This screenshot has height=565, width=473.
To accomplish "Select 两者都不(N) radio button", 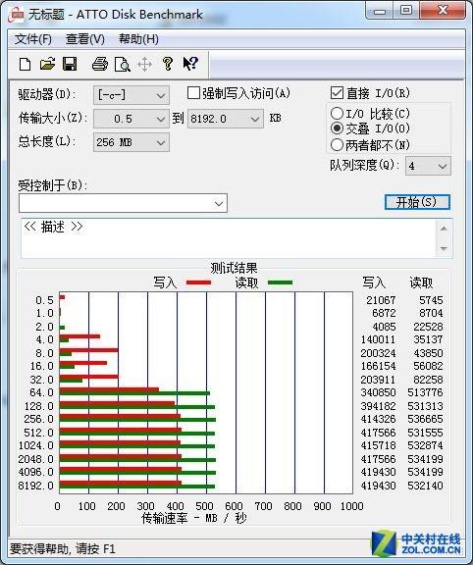I will click(337, 145).
